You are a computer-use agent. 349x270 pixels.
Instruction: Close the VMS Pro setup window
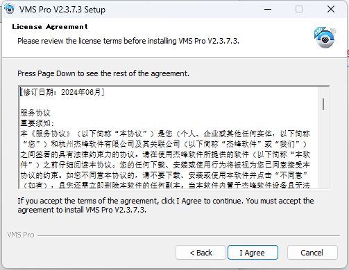tap(331, 9)
